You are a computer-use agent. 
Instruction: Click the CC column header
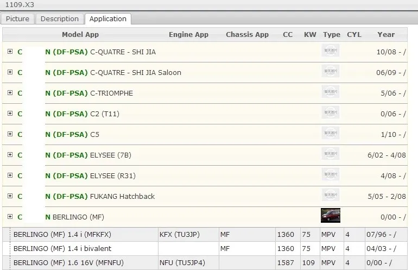288,35
